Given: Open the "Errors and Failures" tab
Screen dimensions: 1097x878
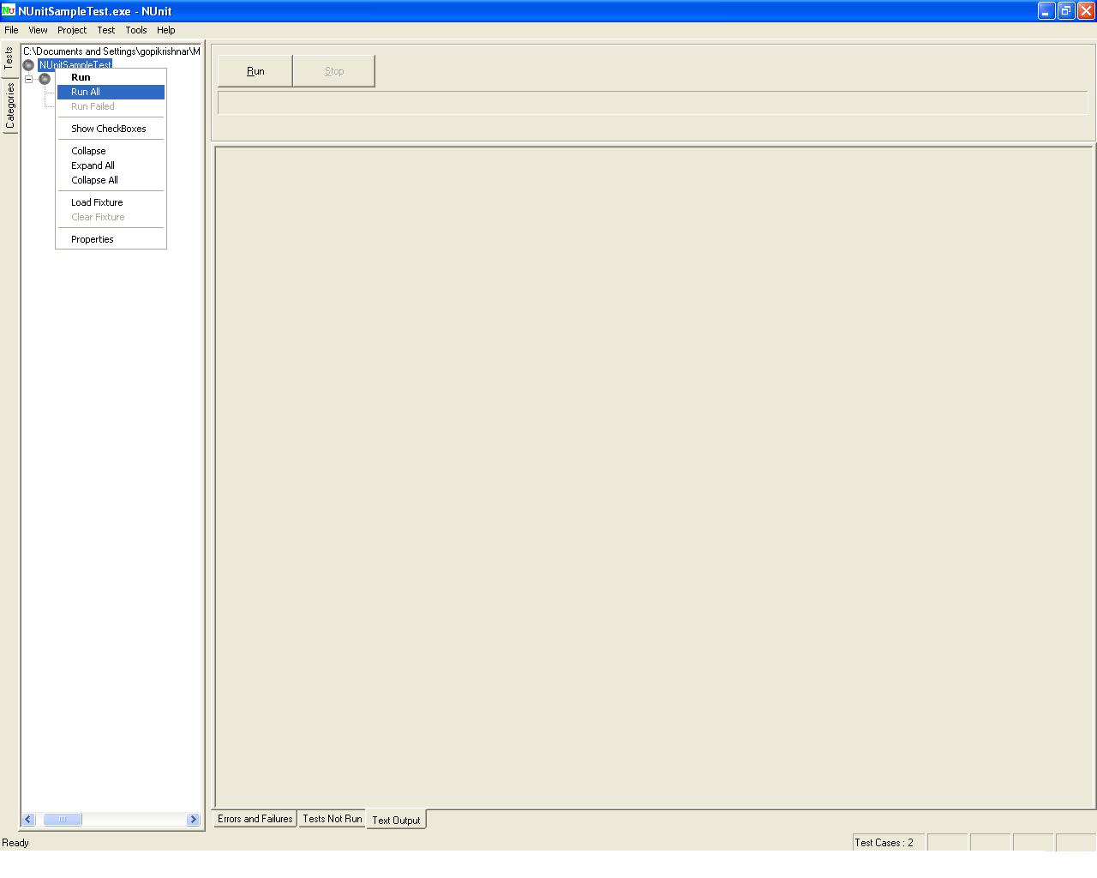Looking at the screenshot, I should point(255,819).
